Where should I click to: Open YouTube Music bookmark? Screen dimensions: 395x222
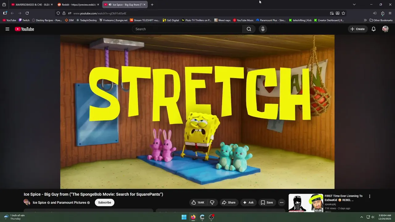[x=243, y=20]
